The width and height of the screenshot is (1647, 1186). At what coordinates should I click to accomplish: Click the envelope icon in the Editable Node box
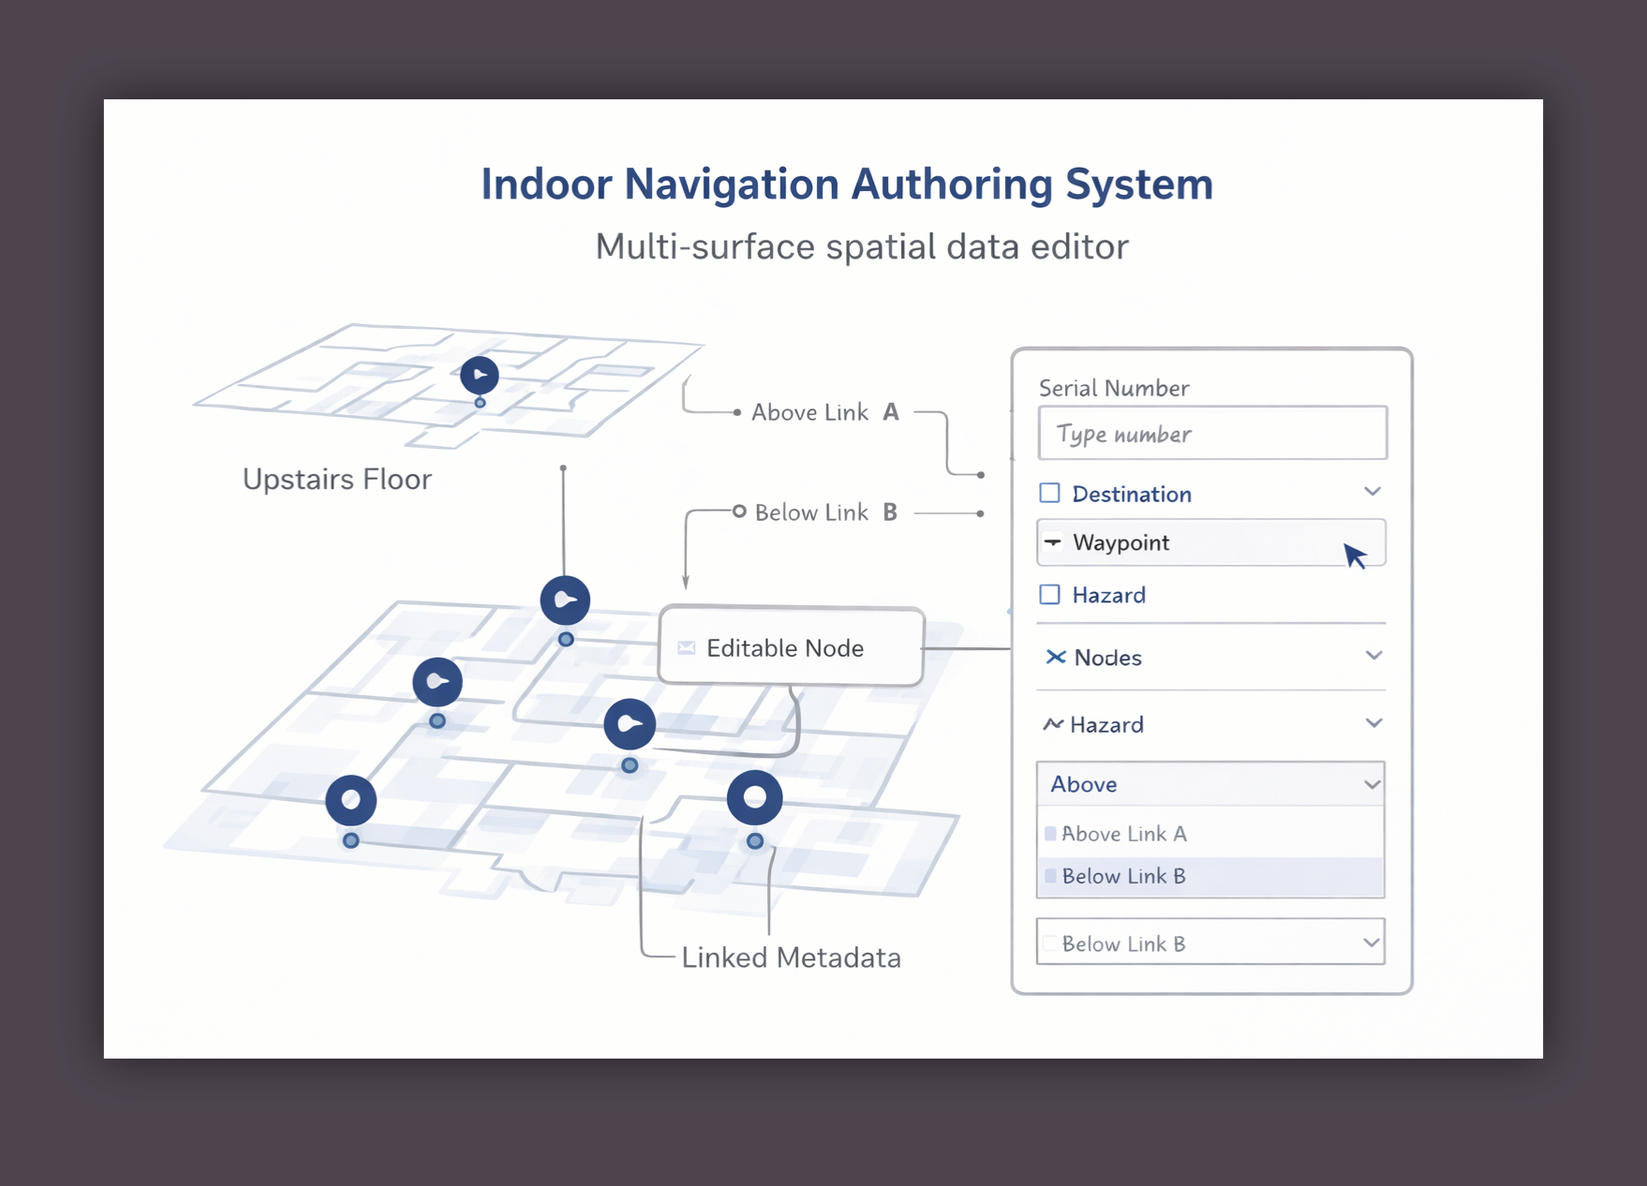687,647
